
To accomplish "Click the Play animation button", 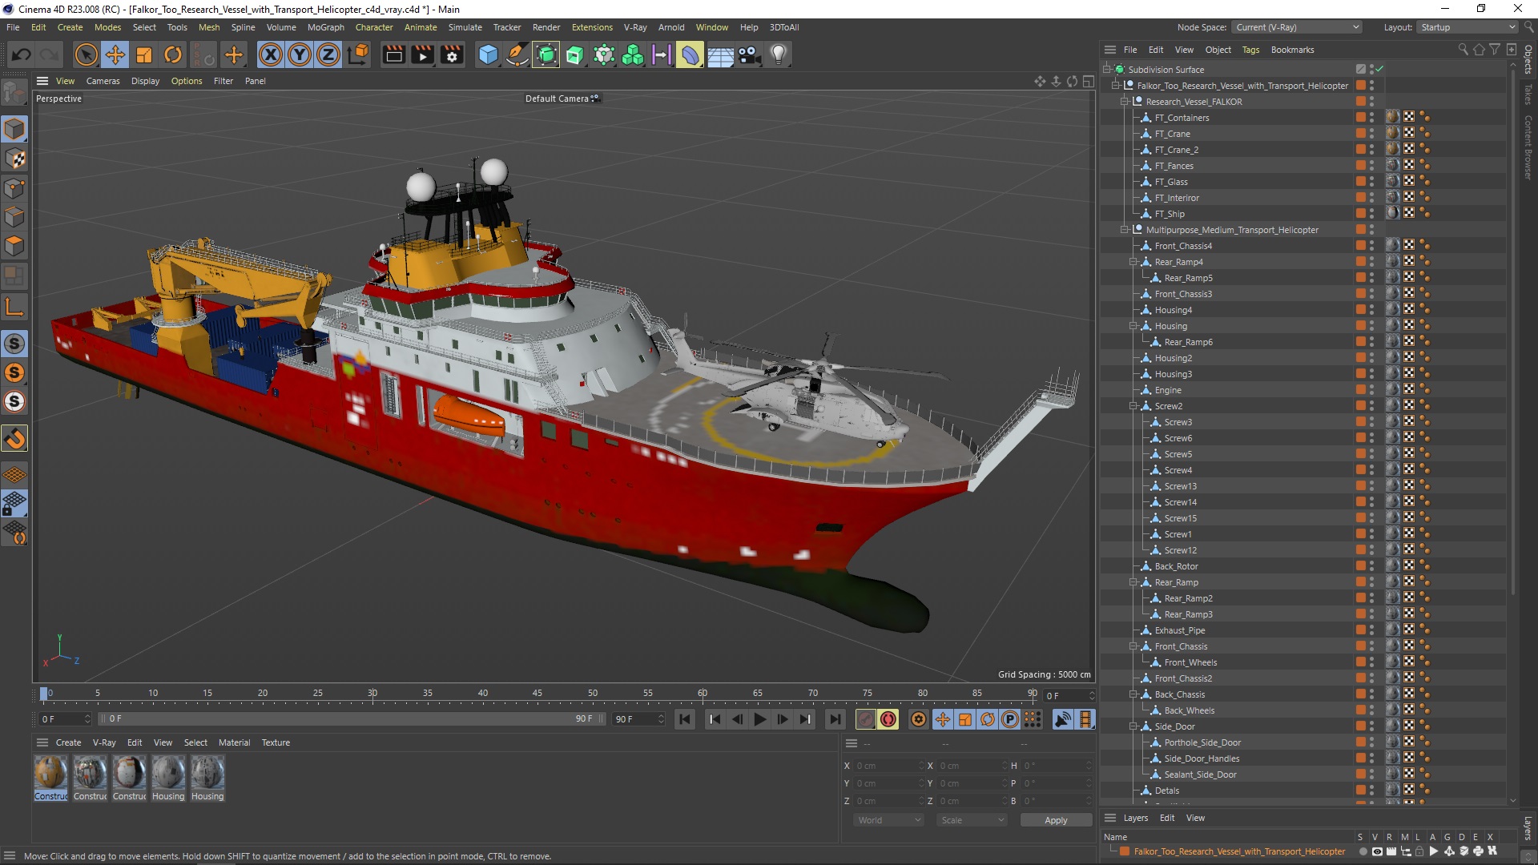I will [759, 719].
